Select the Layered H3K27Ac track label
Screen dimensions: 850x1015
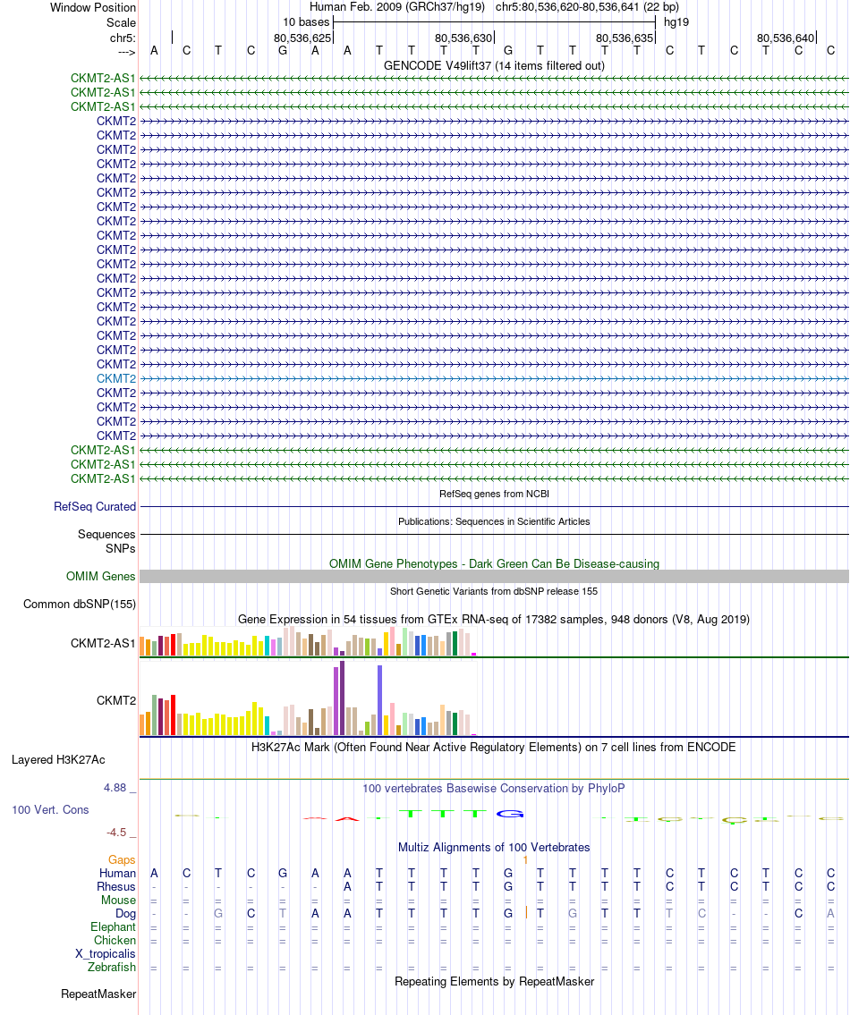58,760
